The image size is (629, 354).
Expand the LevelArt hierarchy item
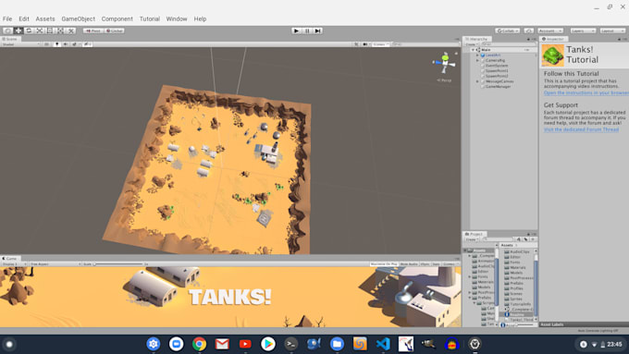477,55
